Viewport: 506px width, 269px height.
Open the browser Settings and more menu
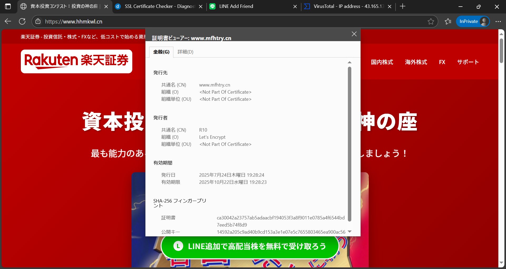498,21
